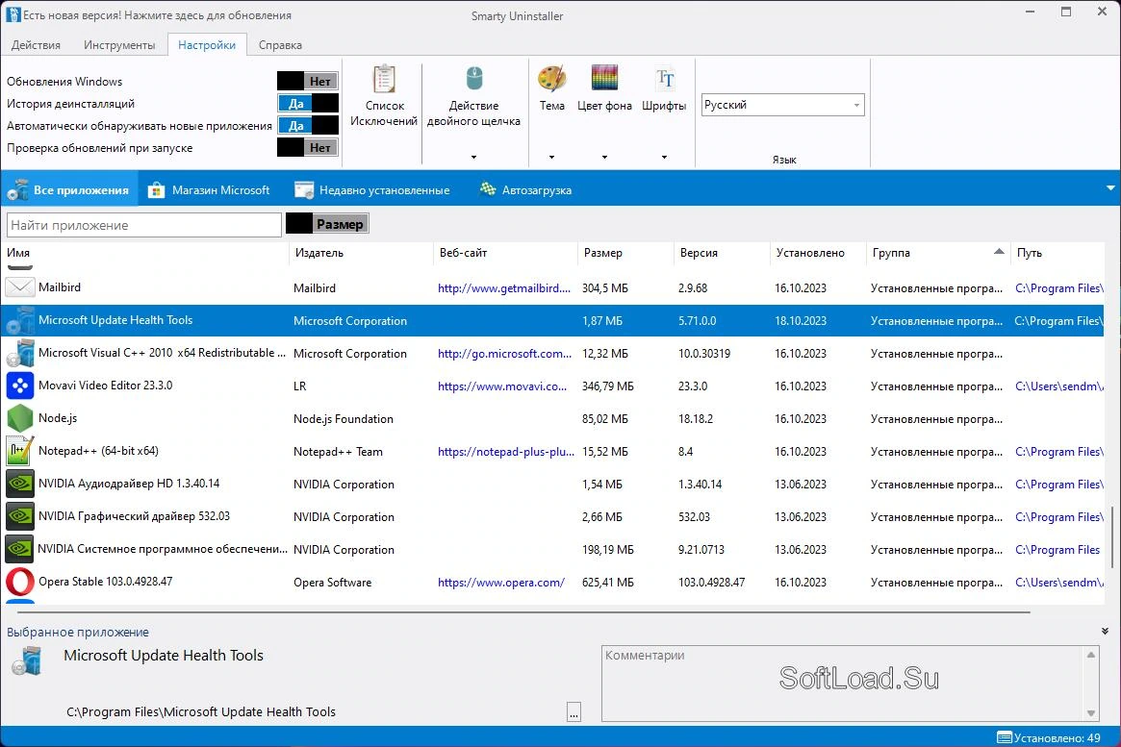Open the Theme palette icon

click(552, 79)
